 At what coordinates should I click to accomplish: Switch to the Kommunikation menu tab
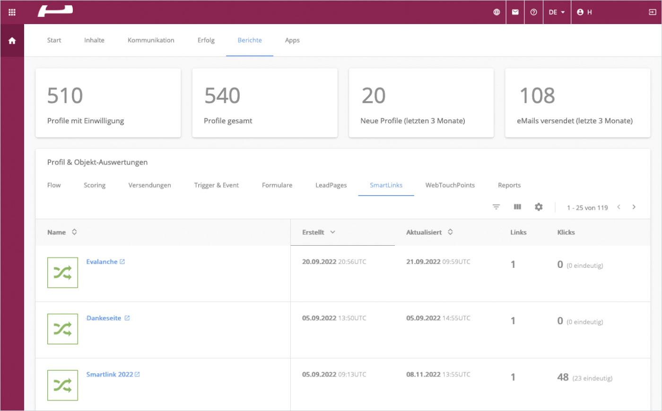coord(151,40)
